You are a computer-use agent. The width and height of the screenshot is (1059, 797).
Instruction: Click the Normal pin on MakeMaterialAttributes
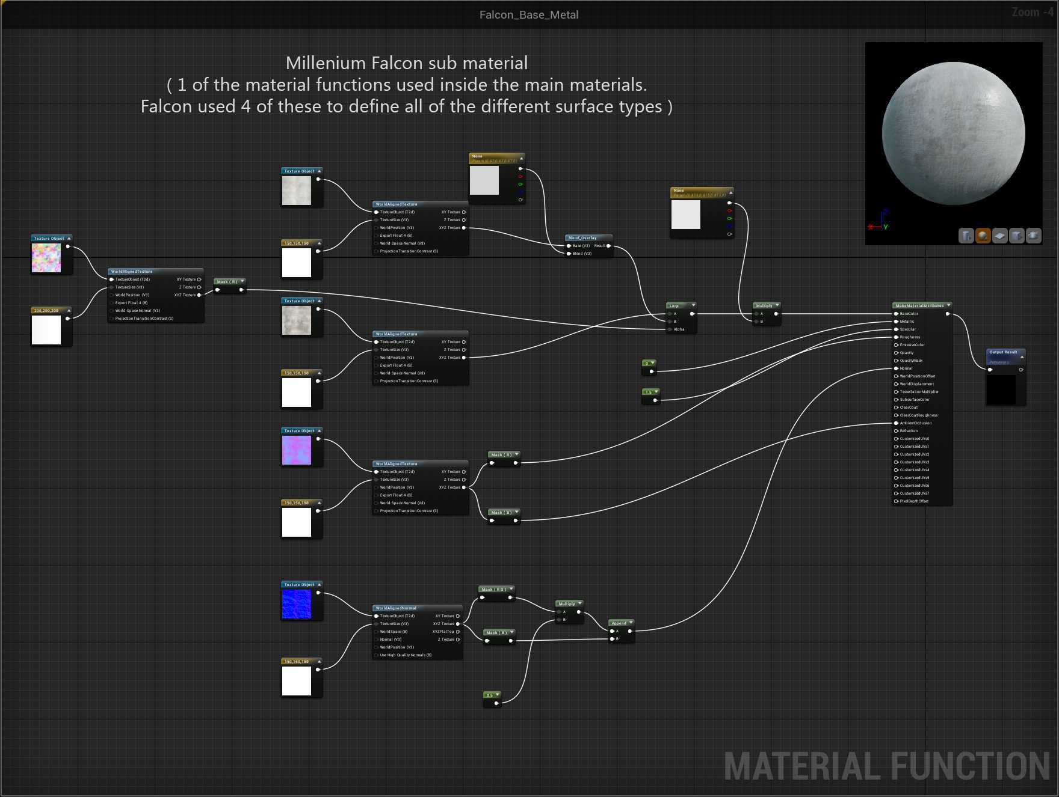coord(896,368)
